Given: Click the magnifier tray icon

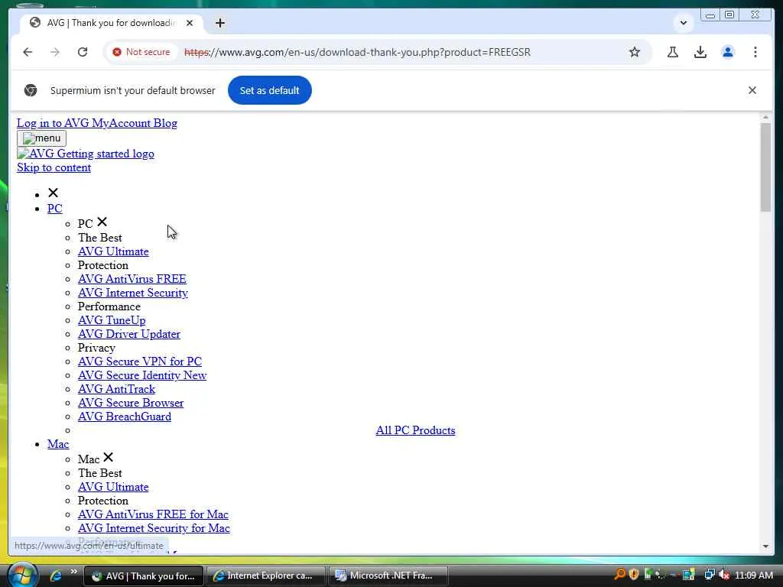Looking at the screenshot, I should [619, 575].
